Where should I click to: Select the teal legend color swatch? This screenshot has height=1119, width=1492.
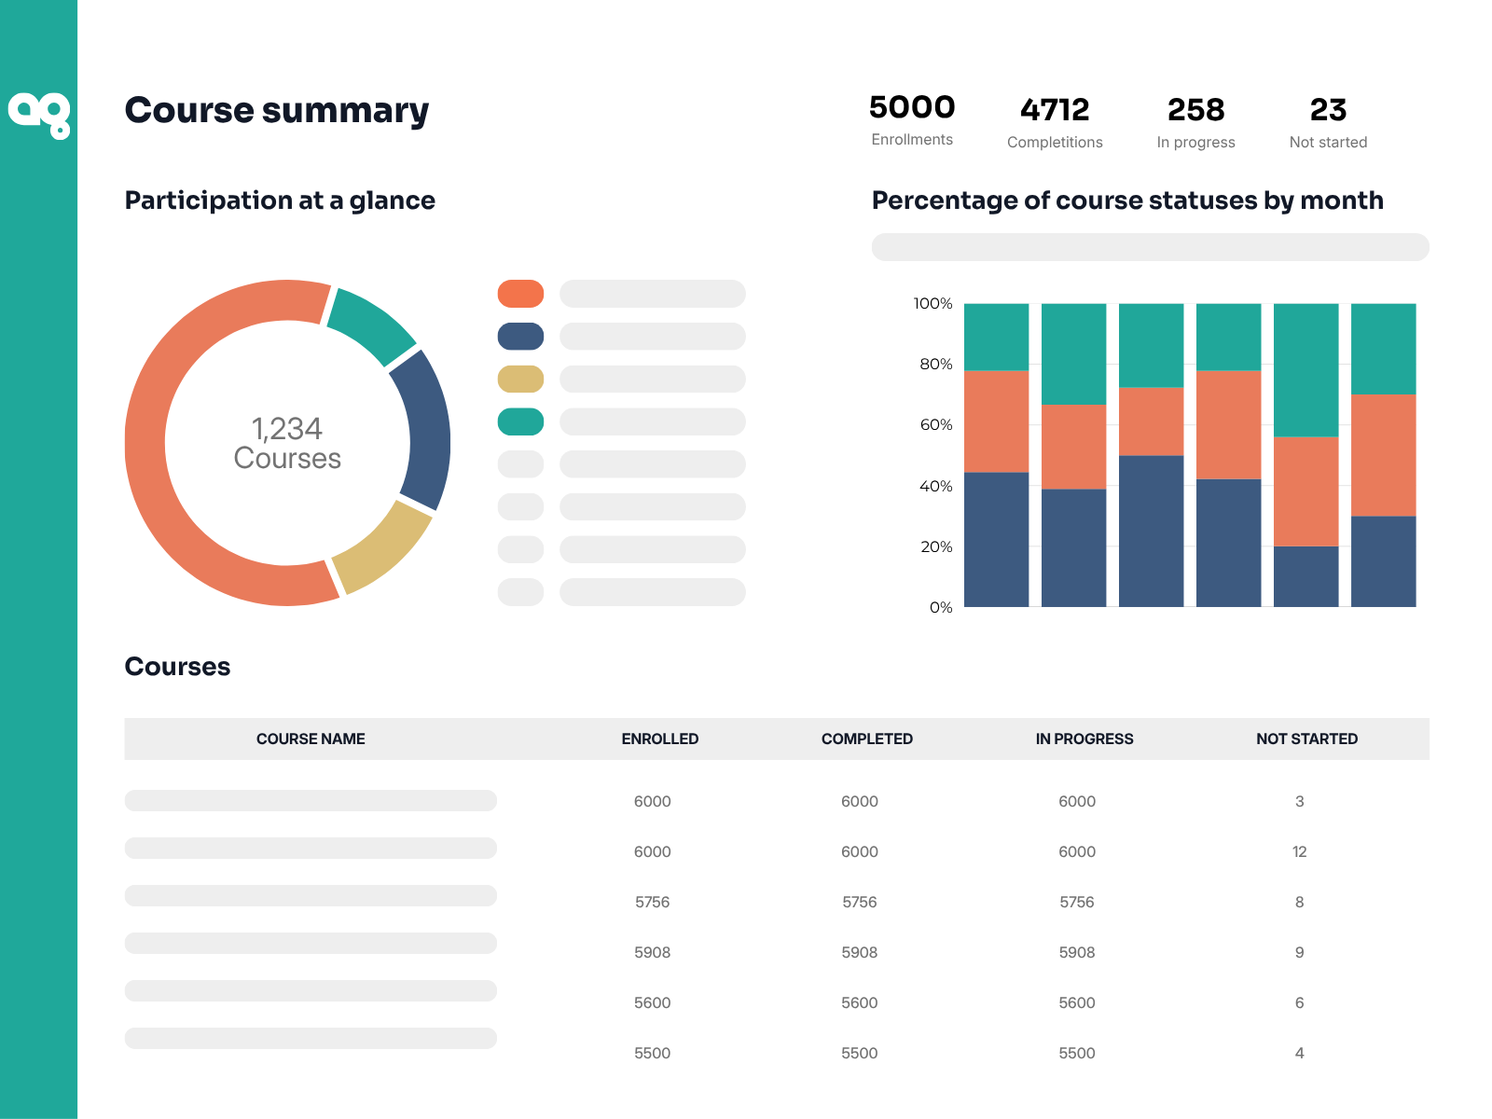(x=520, y=421)
